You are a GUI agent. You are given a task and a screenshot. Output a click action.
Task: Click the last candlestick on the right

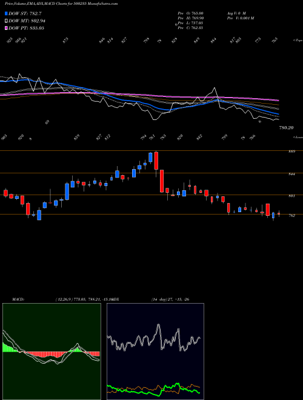[x=279, y=214]
